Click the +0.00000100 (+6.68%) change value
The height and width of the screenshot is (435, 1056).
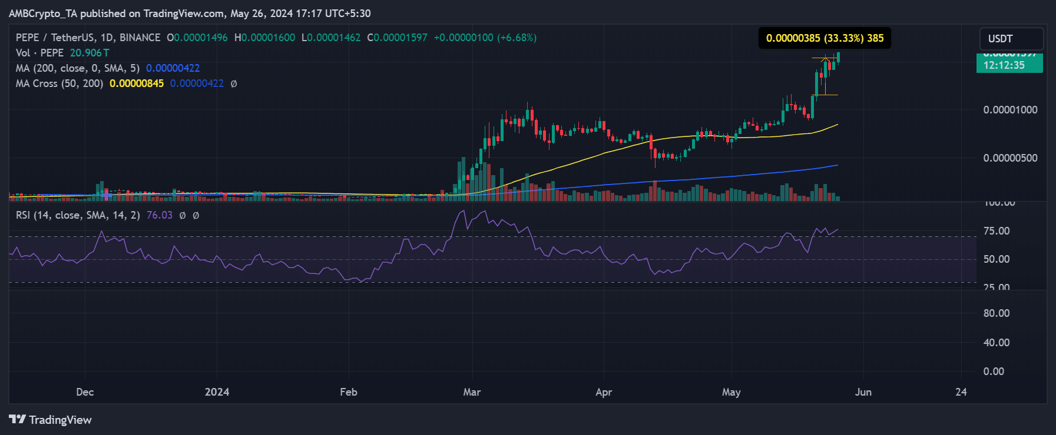[x=485, y=38]
